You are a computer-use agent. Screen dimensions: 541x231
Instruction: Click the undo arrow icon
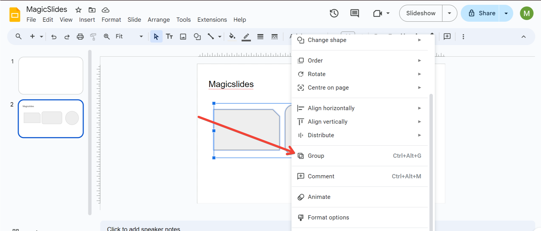click(x=54, y=37)
